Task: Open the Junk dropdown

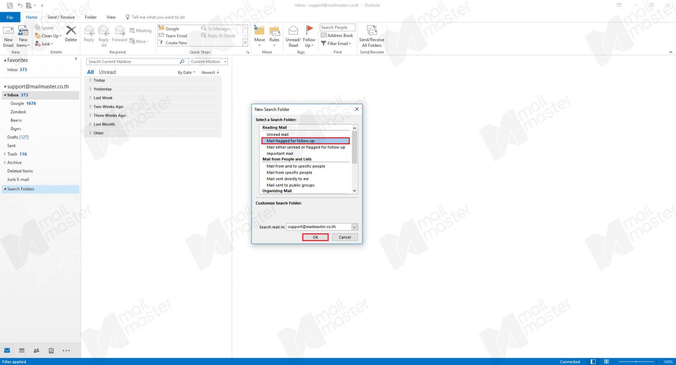Action: 44,44
